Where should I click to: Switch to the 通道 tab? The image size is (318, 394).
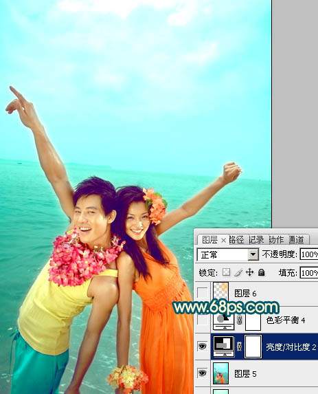coord(296,240)
